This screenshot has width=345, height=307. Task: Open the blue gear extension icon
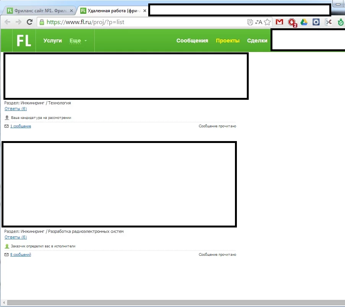pyautogui.click(x=316, y=22)
